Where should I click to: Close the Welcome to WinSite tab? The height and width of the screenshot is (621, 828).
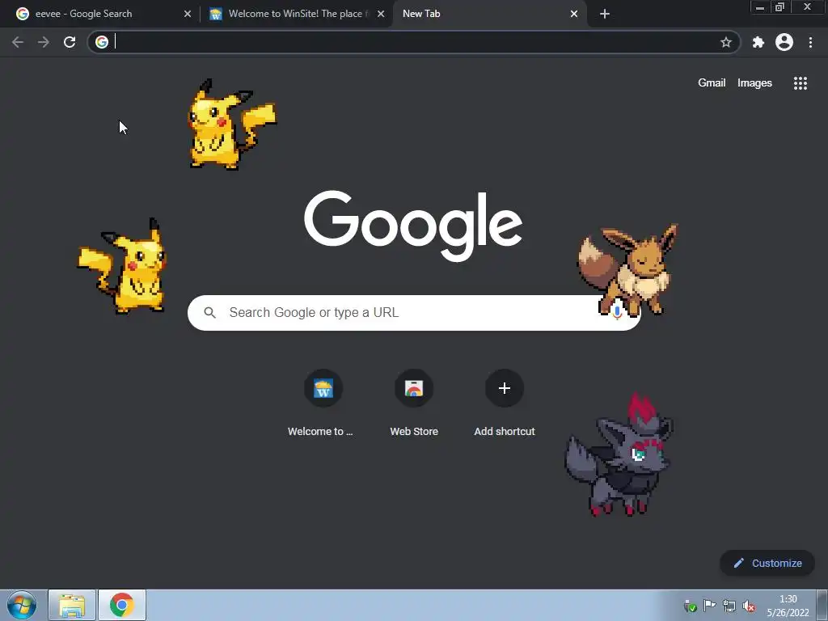(381, 14)
